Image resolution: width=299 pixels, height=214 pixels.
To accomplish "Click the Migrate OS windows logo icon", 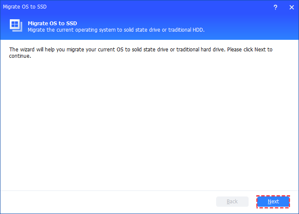I will pos(16,25).
